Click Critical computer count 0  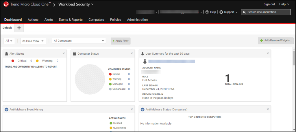pyautogui.click(x=129, y=74)
